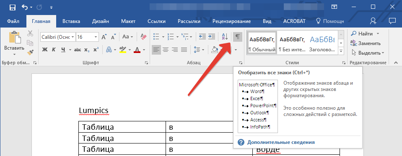
Task: Go to the Ссылки tab
Action: pyautogui.click(x=157, y=21)
